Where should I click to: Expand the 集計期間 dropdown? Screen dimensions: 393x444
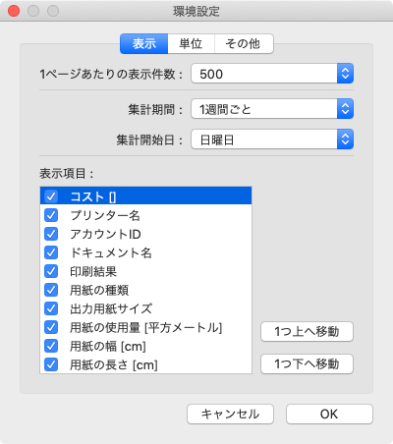click(272, 109)
